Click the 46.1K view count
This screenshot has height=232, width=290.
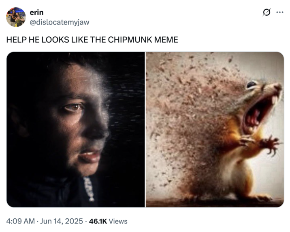coord(98,221)
